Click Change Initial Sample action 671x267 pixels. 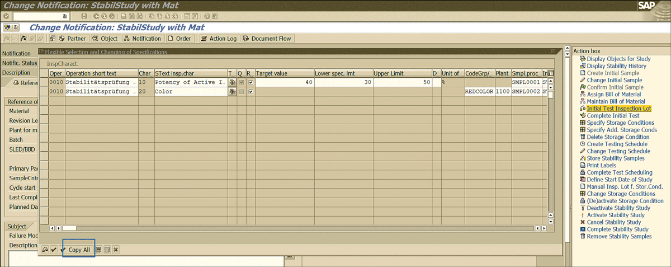point(615,80)
